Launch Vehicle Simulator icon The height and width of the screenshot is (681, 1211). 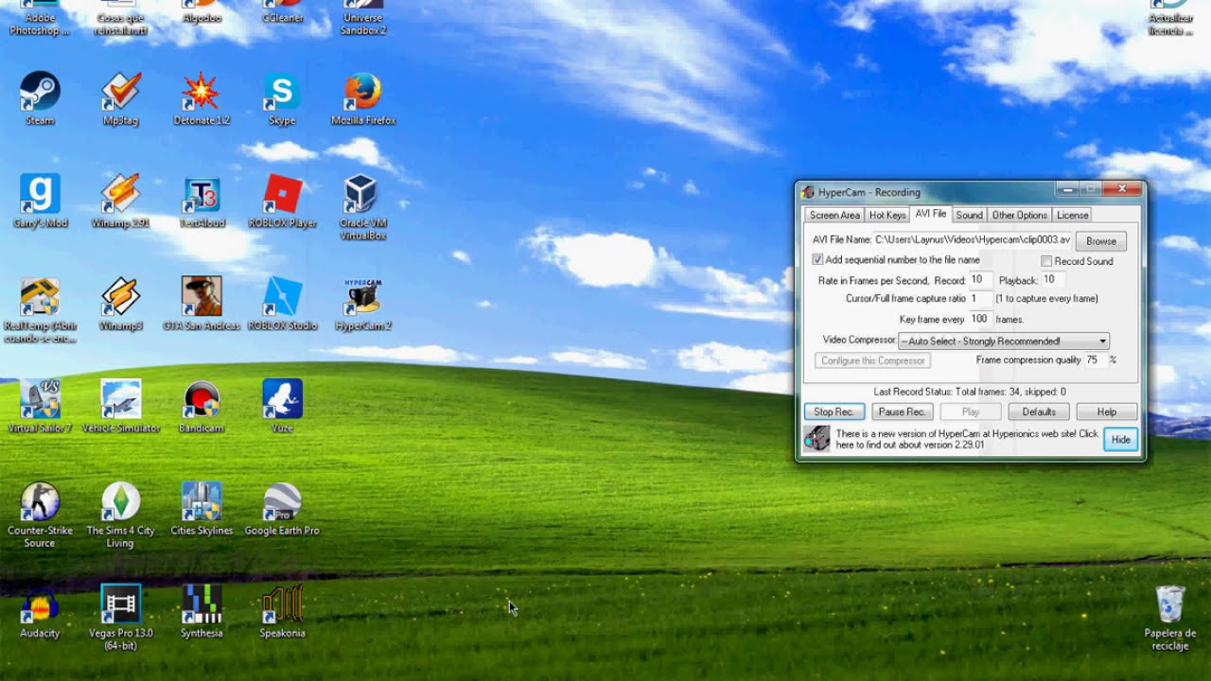[x=121, y=406]
